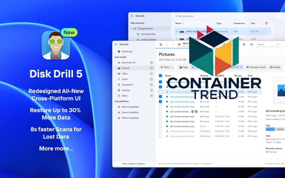This screenshot has height=178, width=285.
Task: Click the Other icon in sidebar
Action: pos(119,96)
